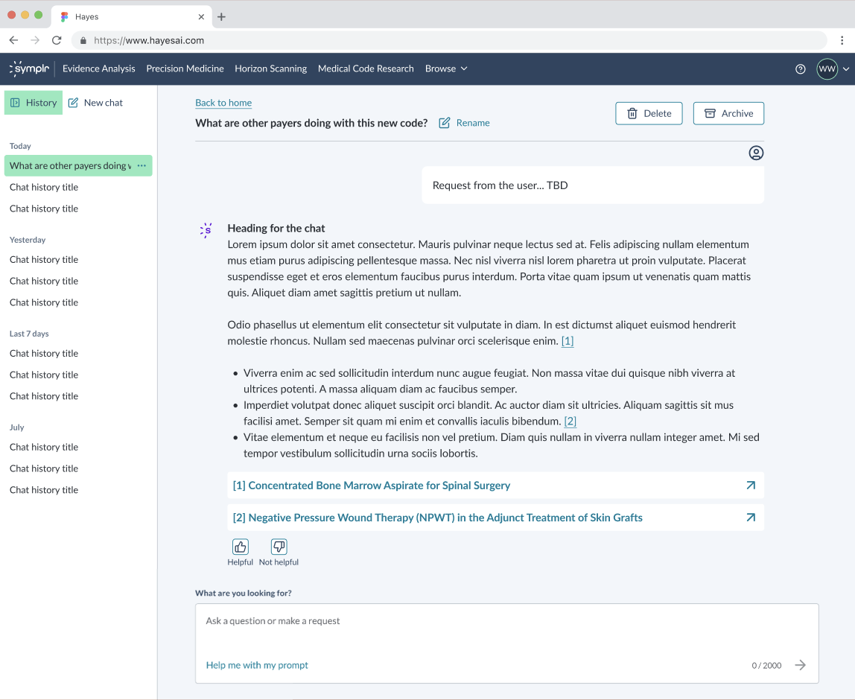Click the user profile icon above request
Image resolution: width=855 pixels, height=700 pixels.
[756, 153]
